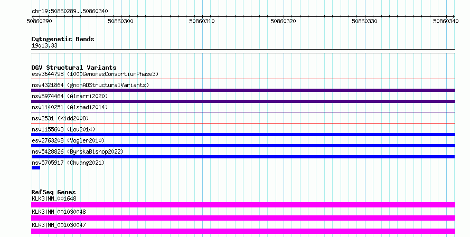The image size is (470, 237).
Task: Open the nsv4321864 gnomADStructuralVariants label
Action: 90,85
